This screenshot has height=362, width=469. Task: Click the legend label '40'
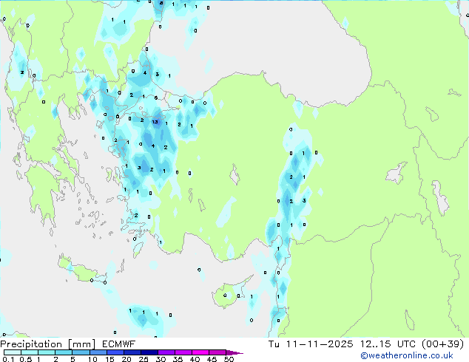coord(195,359)
